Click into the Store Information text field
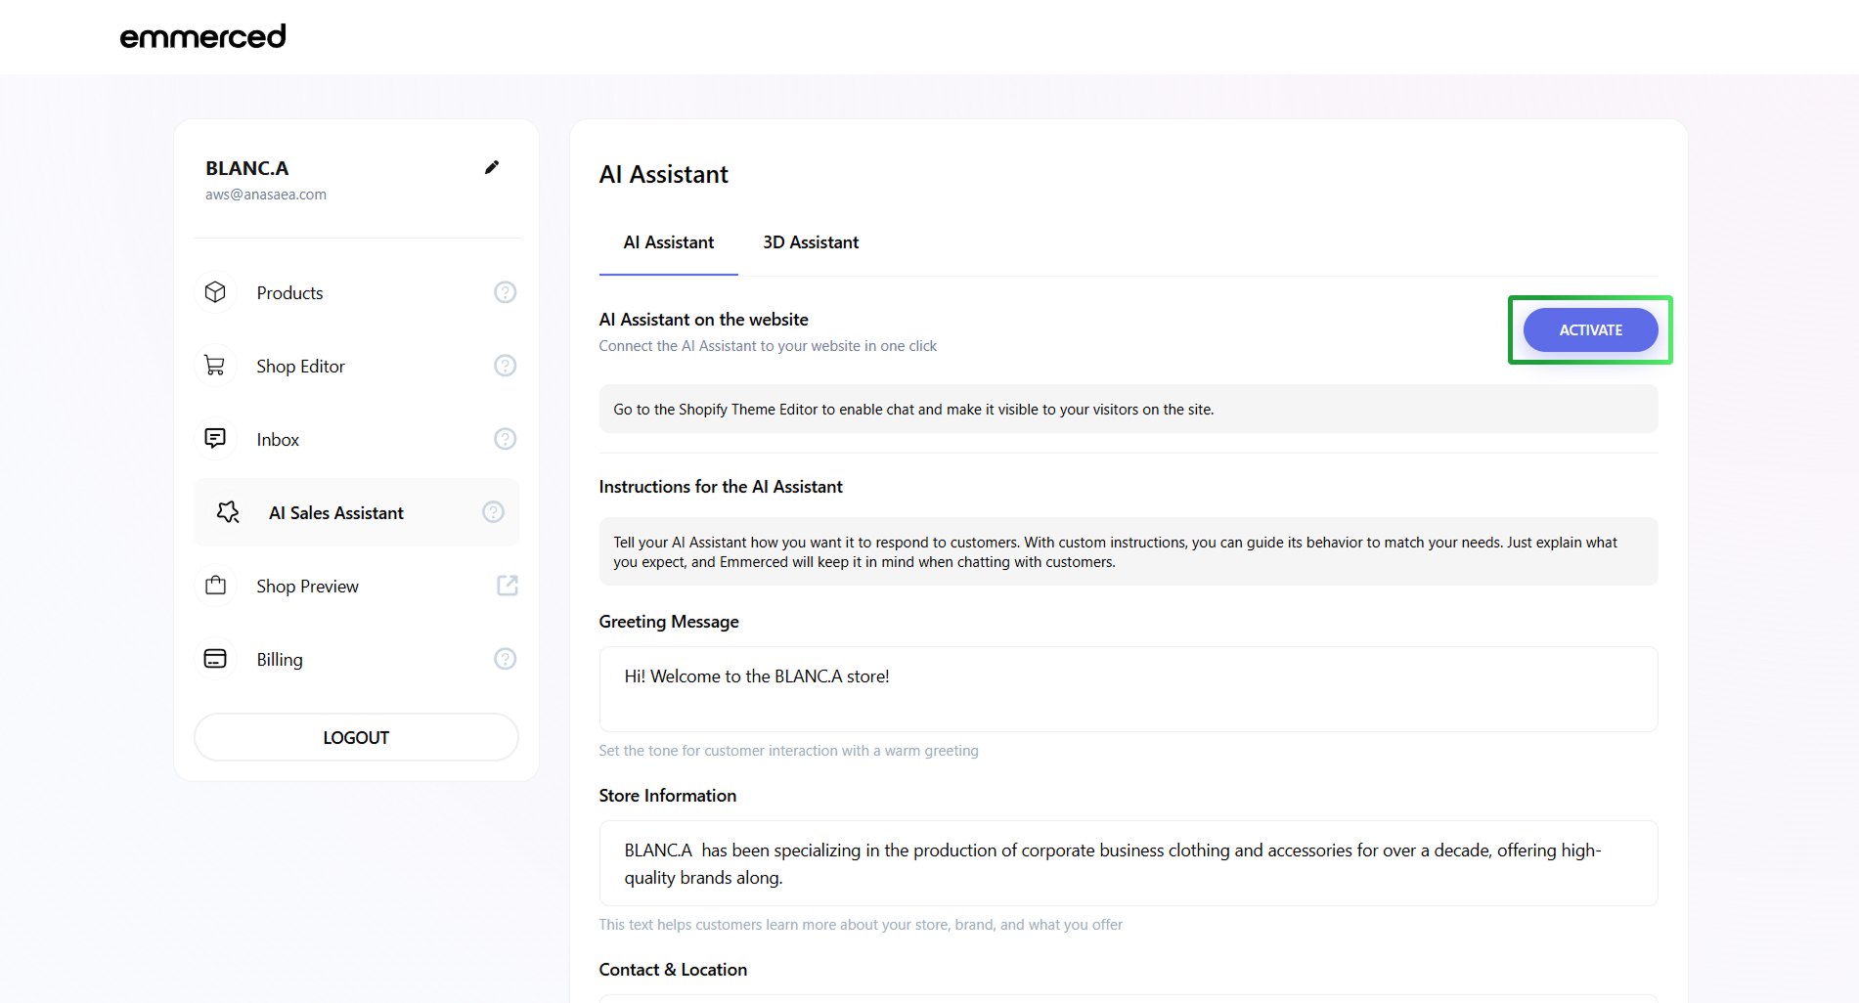The width and height of the screenshot is (1859, 1003). (1128, 863)
